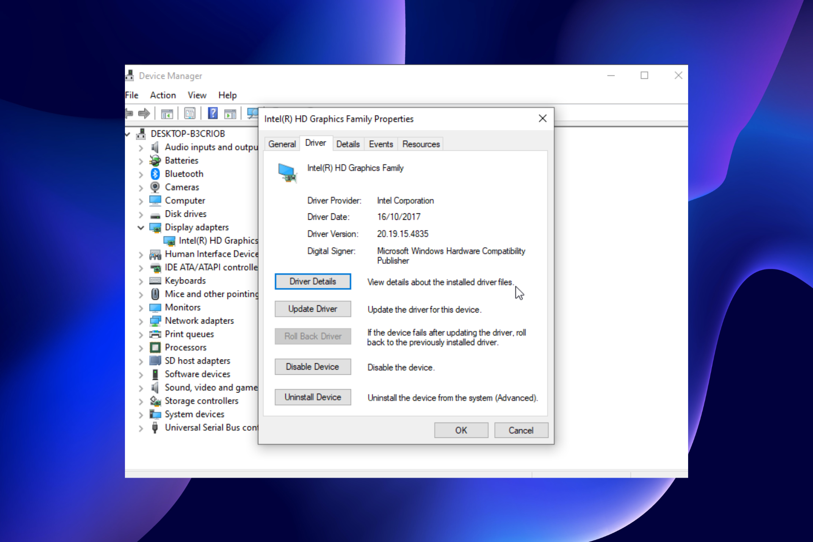
Task: Click Uninstall Device button
Action: pyautogui.click(x=312, y=397)
